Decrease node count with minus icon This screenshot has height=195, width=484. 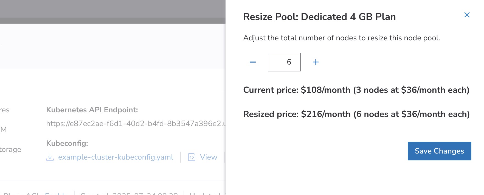point(253,62)
